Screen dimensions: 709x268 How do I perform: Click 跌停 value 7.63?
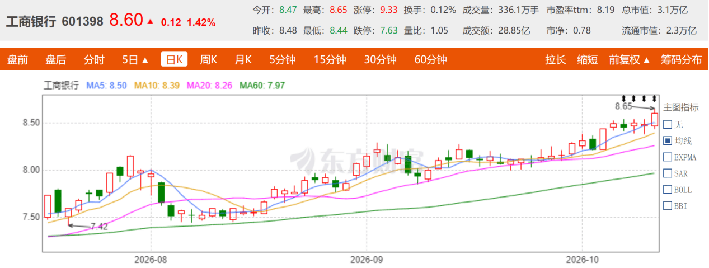click(x=389, y=31)
